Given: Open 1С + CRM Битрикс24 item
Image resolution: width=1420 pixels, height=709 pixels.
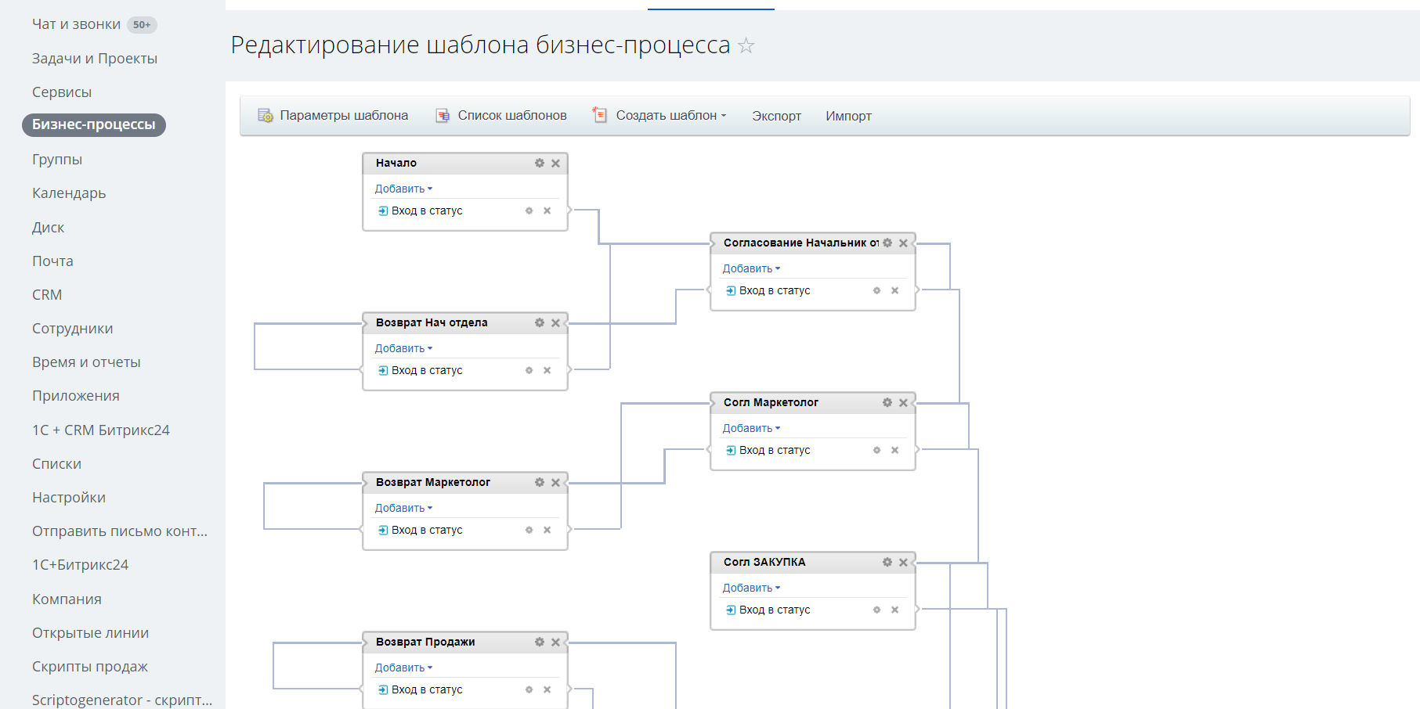Looking at the screenshot, I should (x=101, y=430).
